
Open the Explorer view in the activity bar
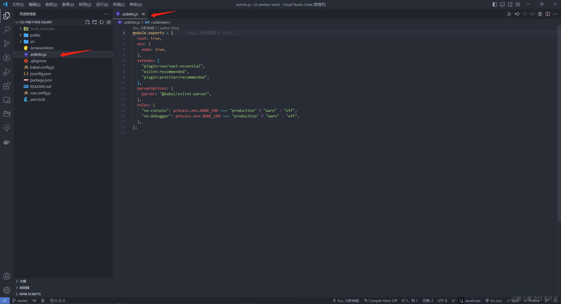(x=6, y=15)
